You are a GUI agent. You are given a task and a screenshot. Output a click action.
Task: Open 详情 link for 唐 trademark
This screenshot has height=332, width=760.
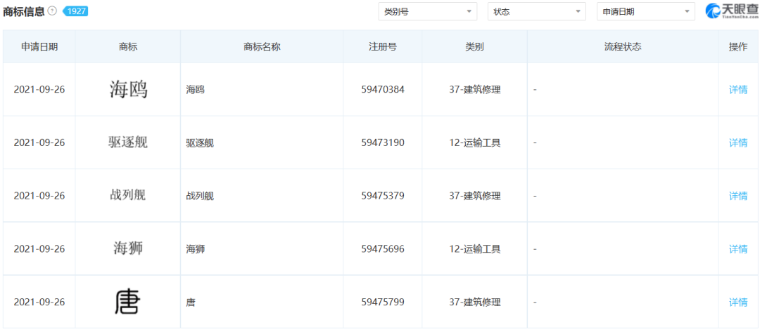[x=738, y=302]
